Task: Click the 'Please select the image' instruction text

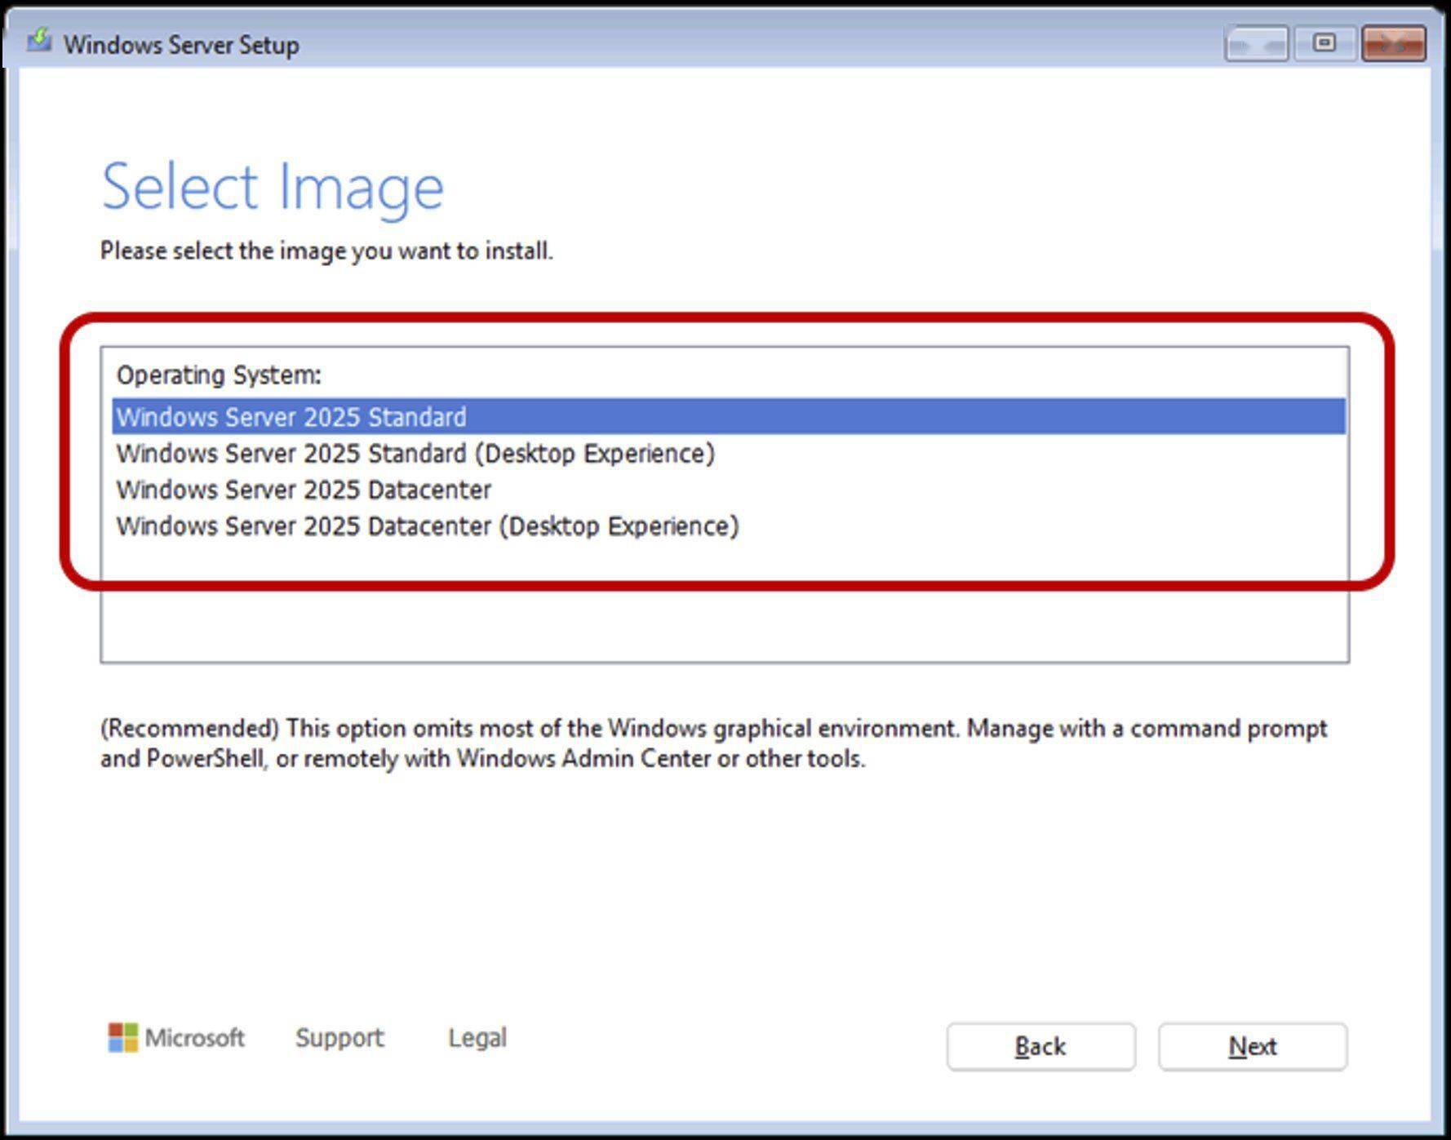Action: (x=326, y=251)
